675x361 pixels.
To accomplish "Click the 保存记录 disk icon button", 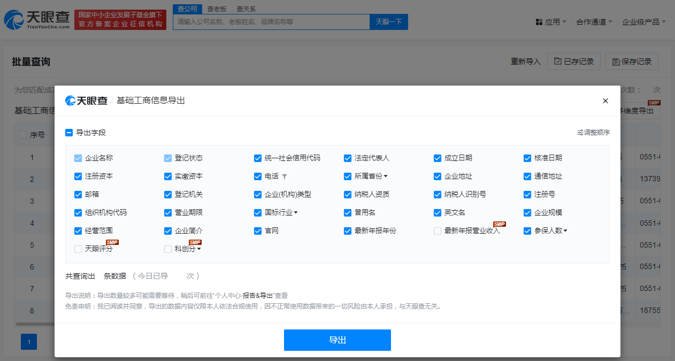I will pos(632,62).
